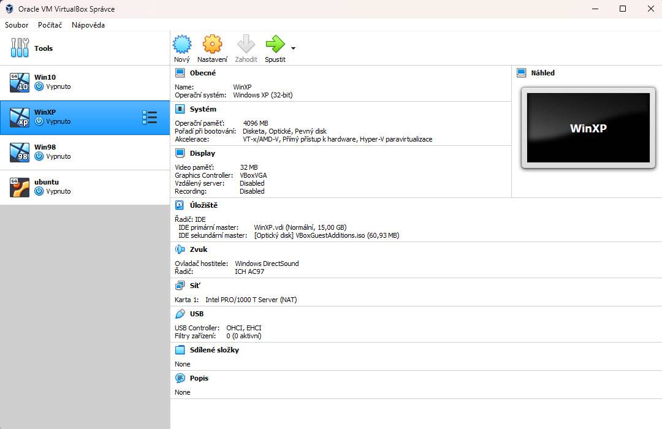Click the Sdílené složky folder icon
Viewport: 662px width, 429px height.
click(180, 349)
